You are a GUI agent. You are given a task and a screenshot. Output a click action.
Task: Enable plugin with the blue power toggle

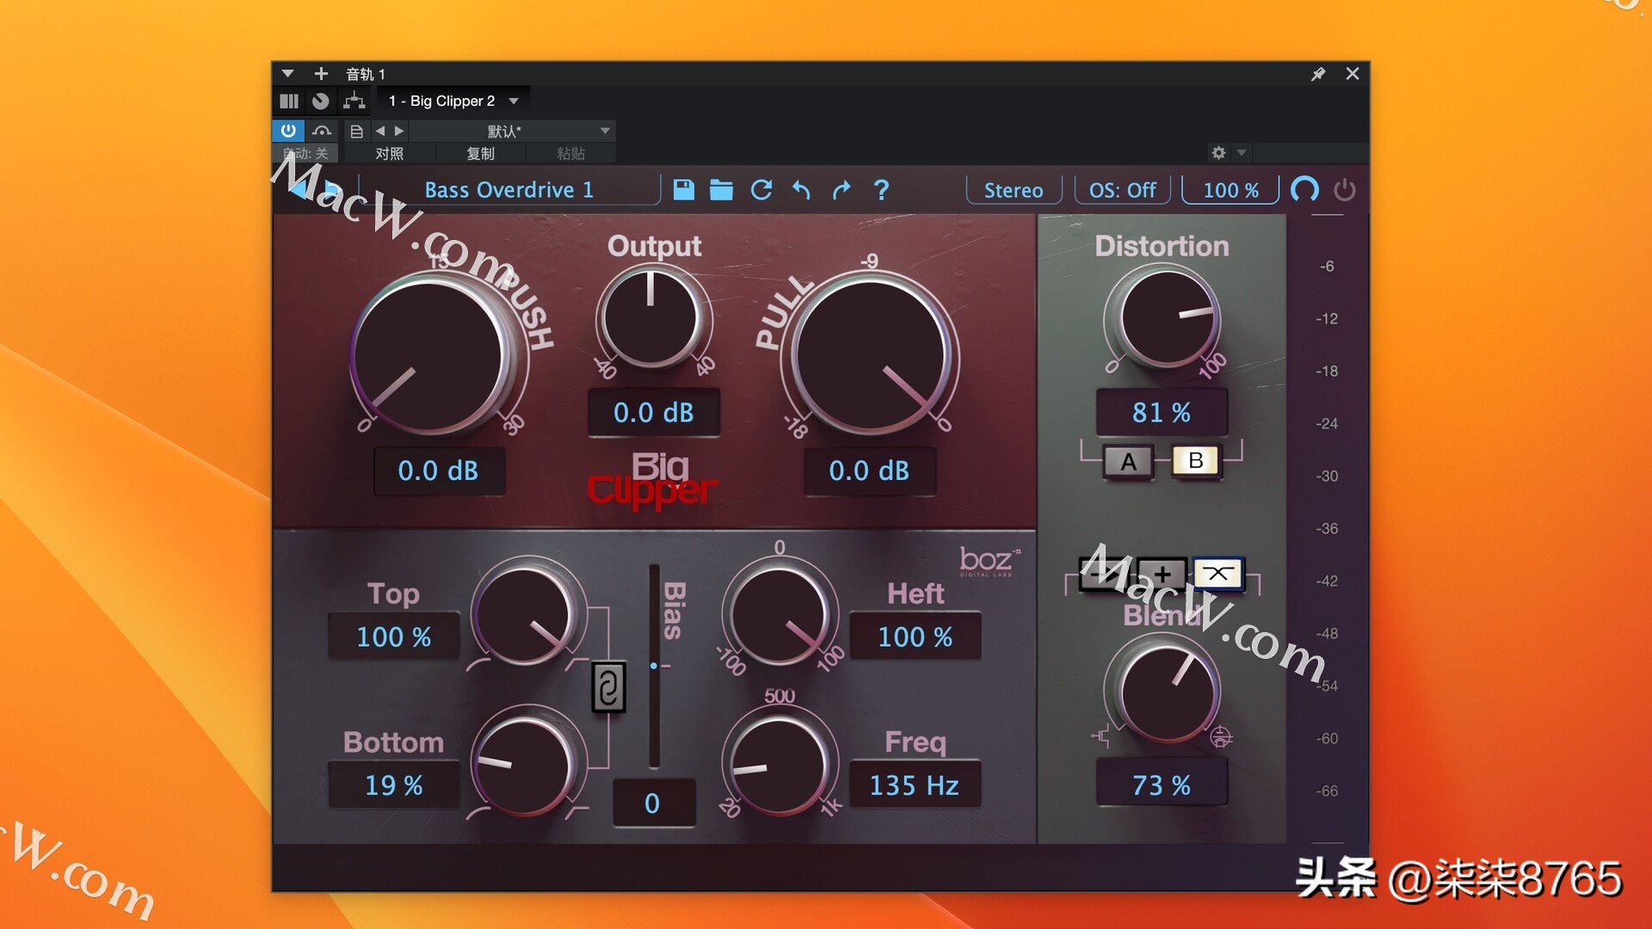[x=287, y=131]
